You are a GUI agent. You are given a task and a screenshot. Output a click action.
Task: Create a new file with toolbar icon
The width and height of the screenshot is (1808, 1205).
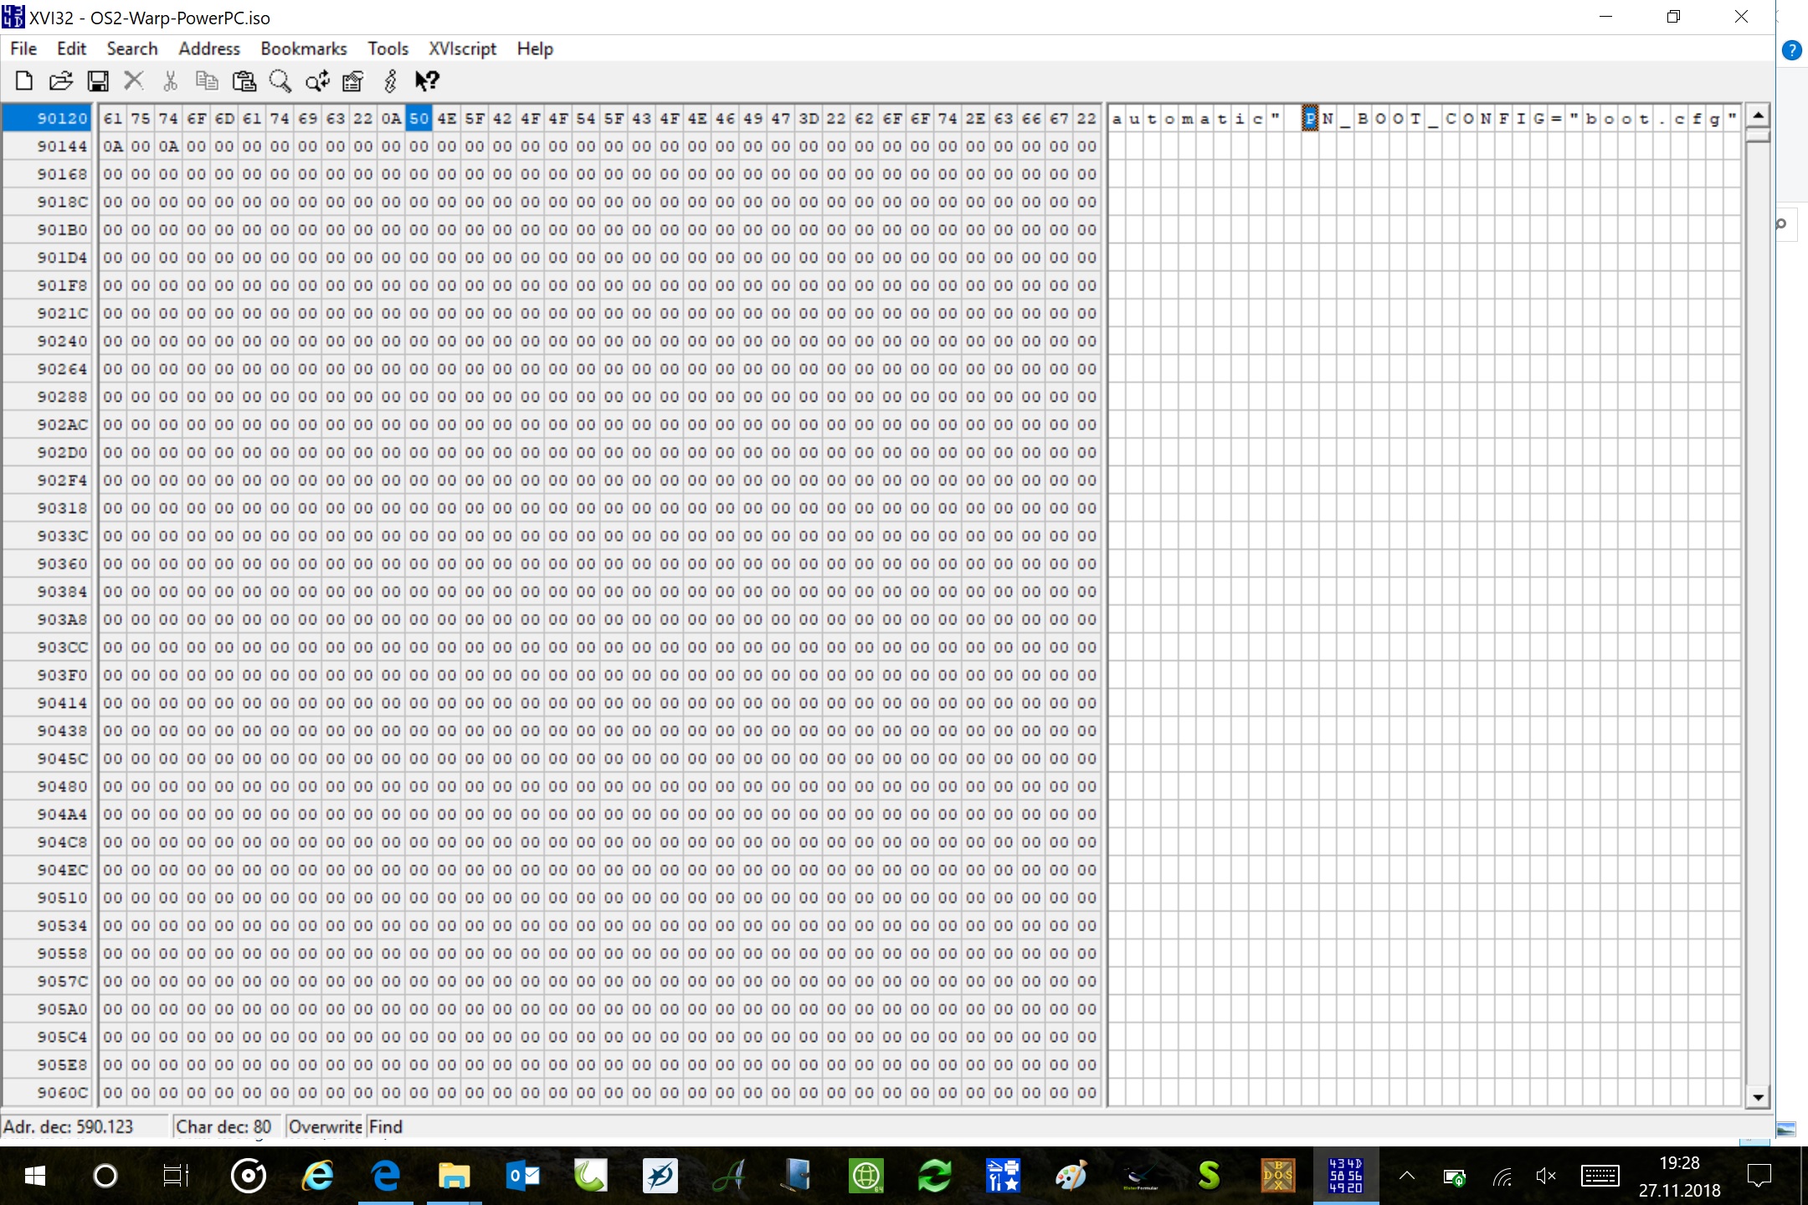24,81
